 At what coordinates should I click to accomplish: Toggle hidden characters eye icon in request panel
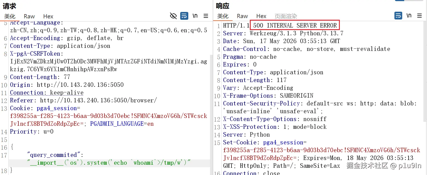pos(173,16)
